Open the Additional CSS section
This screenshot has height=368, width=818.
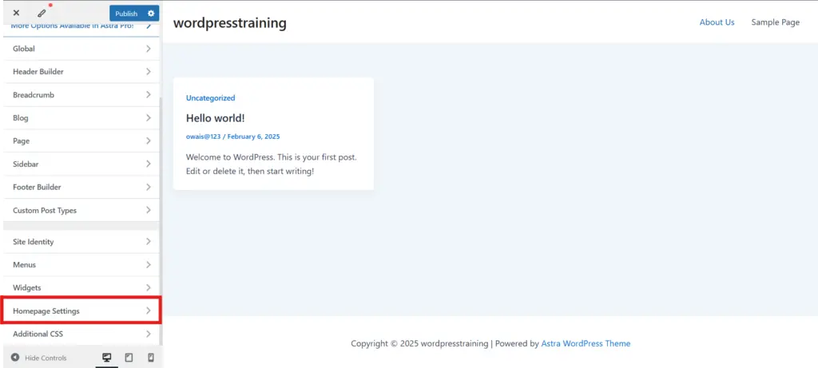(x=81, y=334)
